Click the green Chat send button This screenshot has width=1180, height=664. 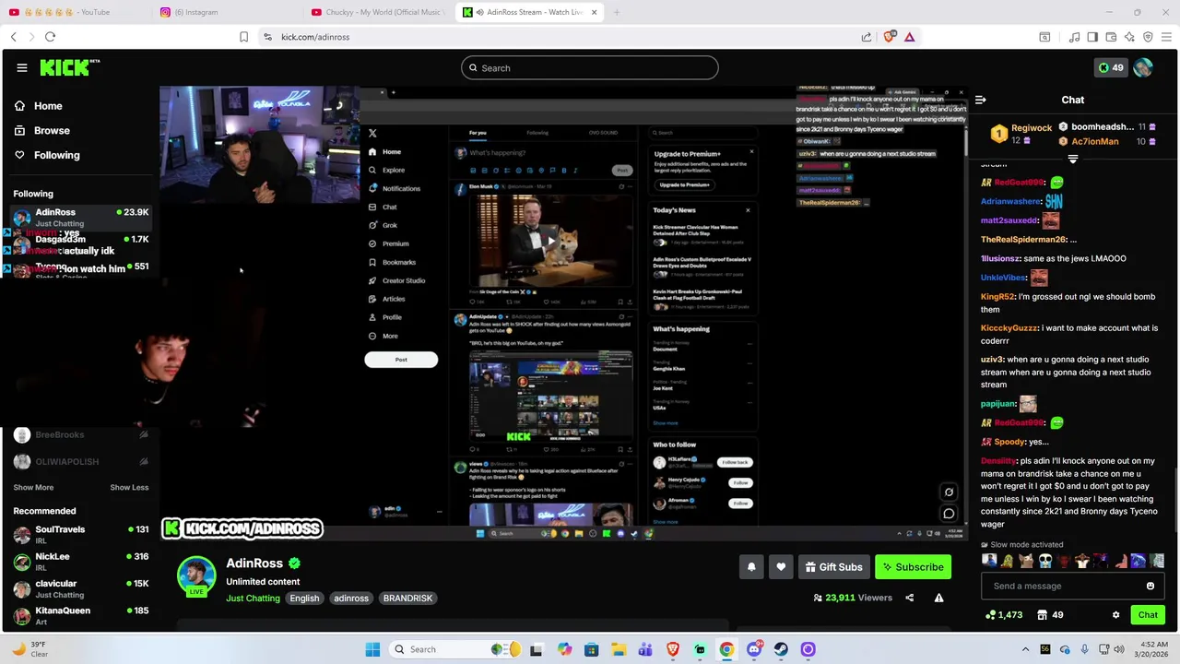(x=1148, y=615)
